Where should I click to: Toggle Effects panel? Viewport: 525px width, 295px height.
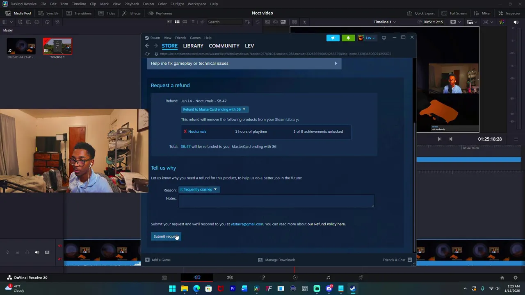(131, 13)
